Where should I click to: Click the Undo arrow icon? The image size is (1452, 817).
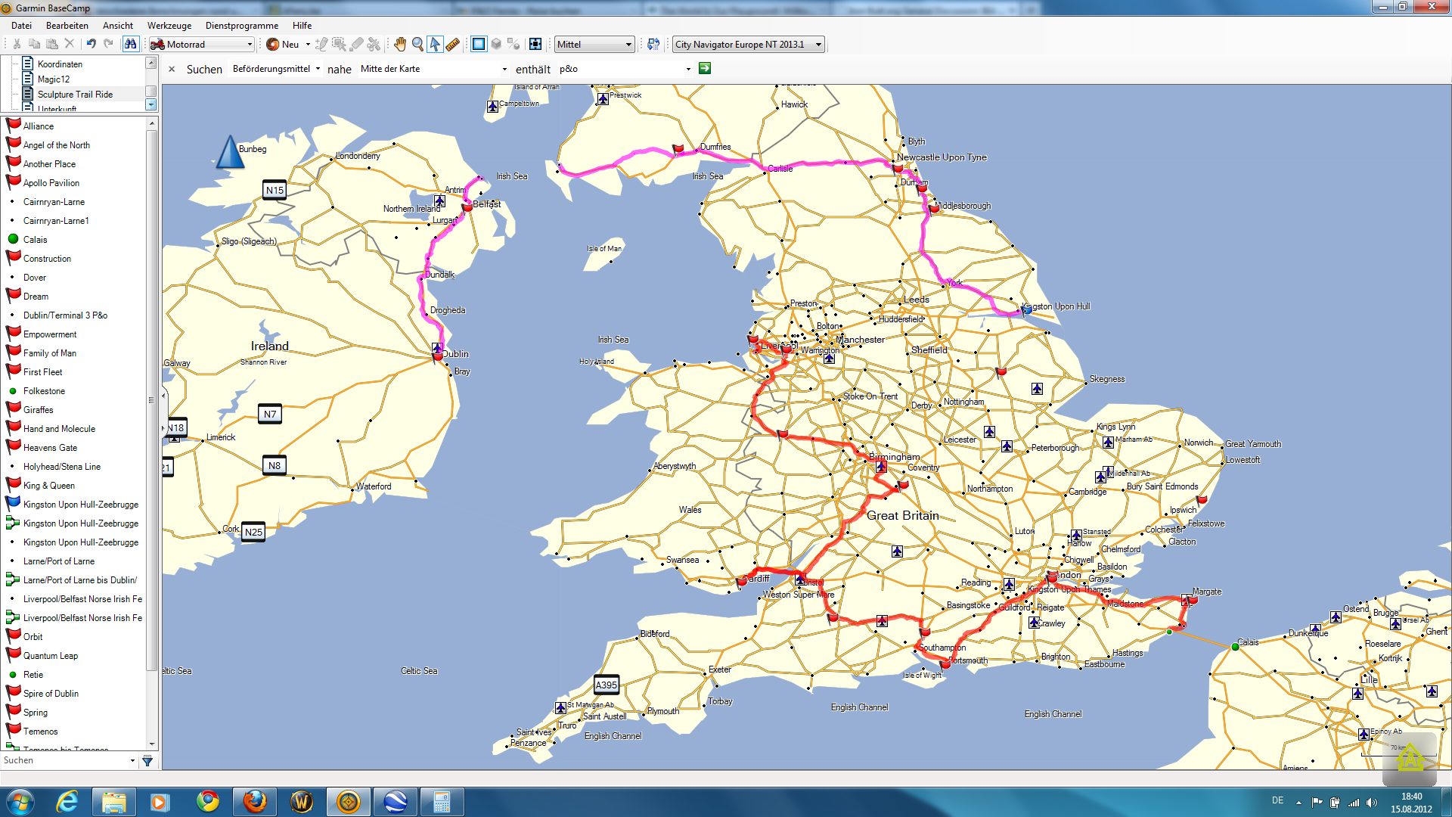click(x=91, y=45)
